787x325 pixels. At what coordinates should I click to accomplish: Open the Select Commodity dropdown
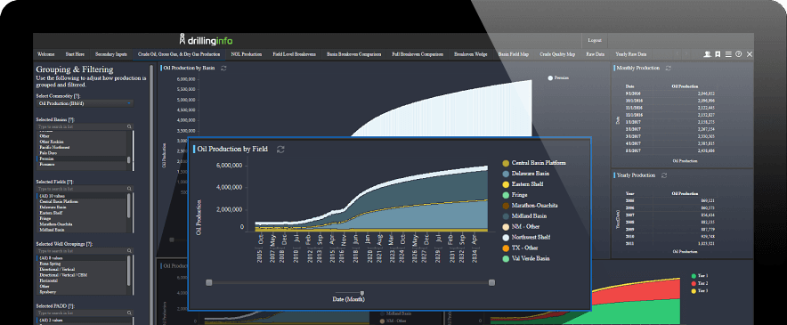click(x=85, y=103)
